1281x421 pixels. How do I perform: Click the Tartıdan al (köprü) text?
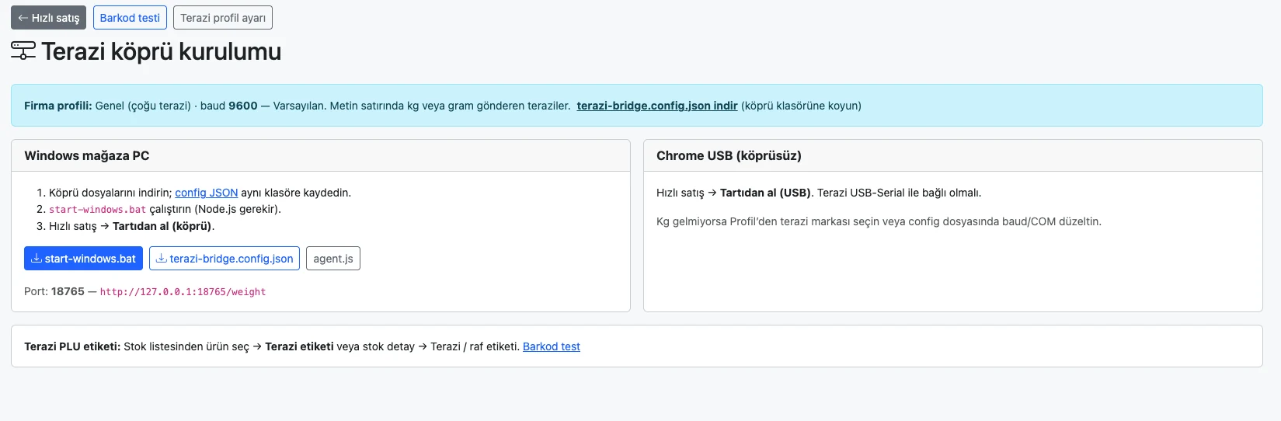(x=162, y=226)
